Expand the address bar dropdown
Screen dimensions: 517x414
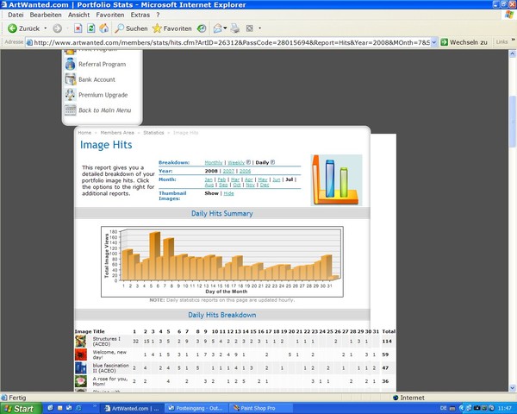(x=434, y=42)
